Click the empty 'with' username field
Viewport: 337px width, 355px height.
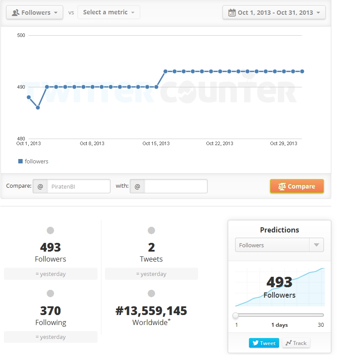pyautogui.click(x=175, y=186)
